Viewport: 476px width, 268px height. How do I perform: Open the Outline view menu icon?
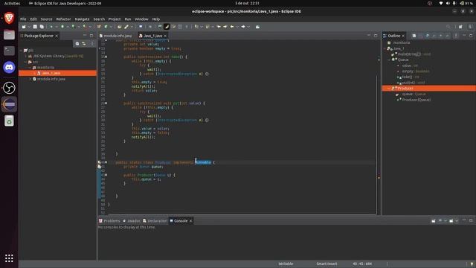click(x=456, y=36)
